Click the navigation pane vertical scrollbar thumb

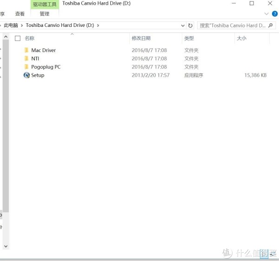(6, 126)
